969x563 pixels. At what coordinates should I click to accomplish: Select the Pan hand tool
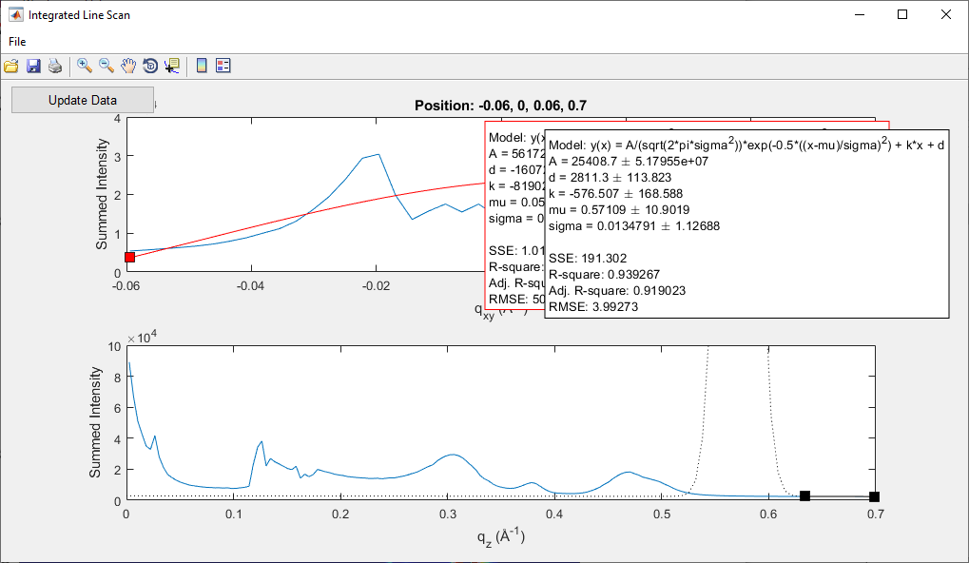(x=128, y=66)
